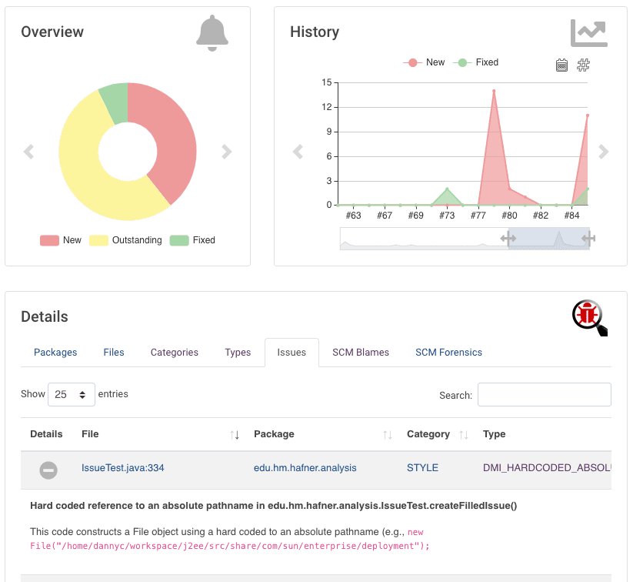
Task: Collapse the IssueTest.java issue details row
Action: coord(48,470)
